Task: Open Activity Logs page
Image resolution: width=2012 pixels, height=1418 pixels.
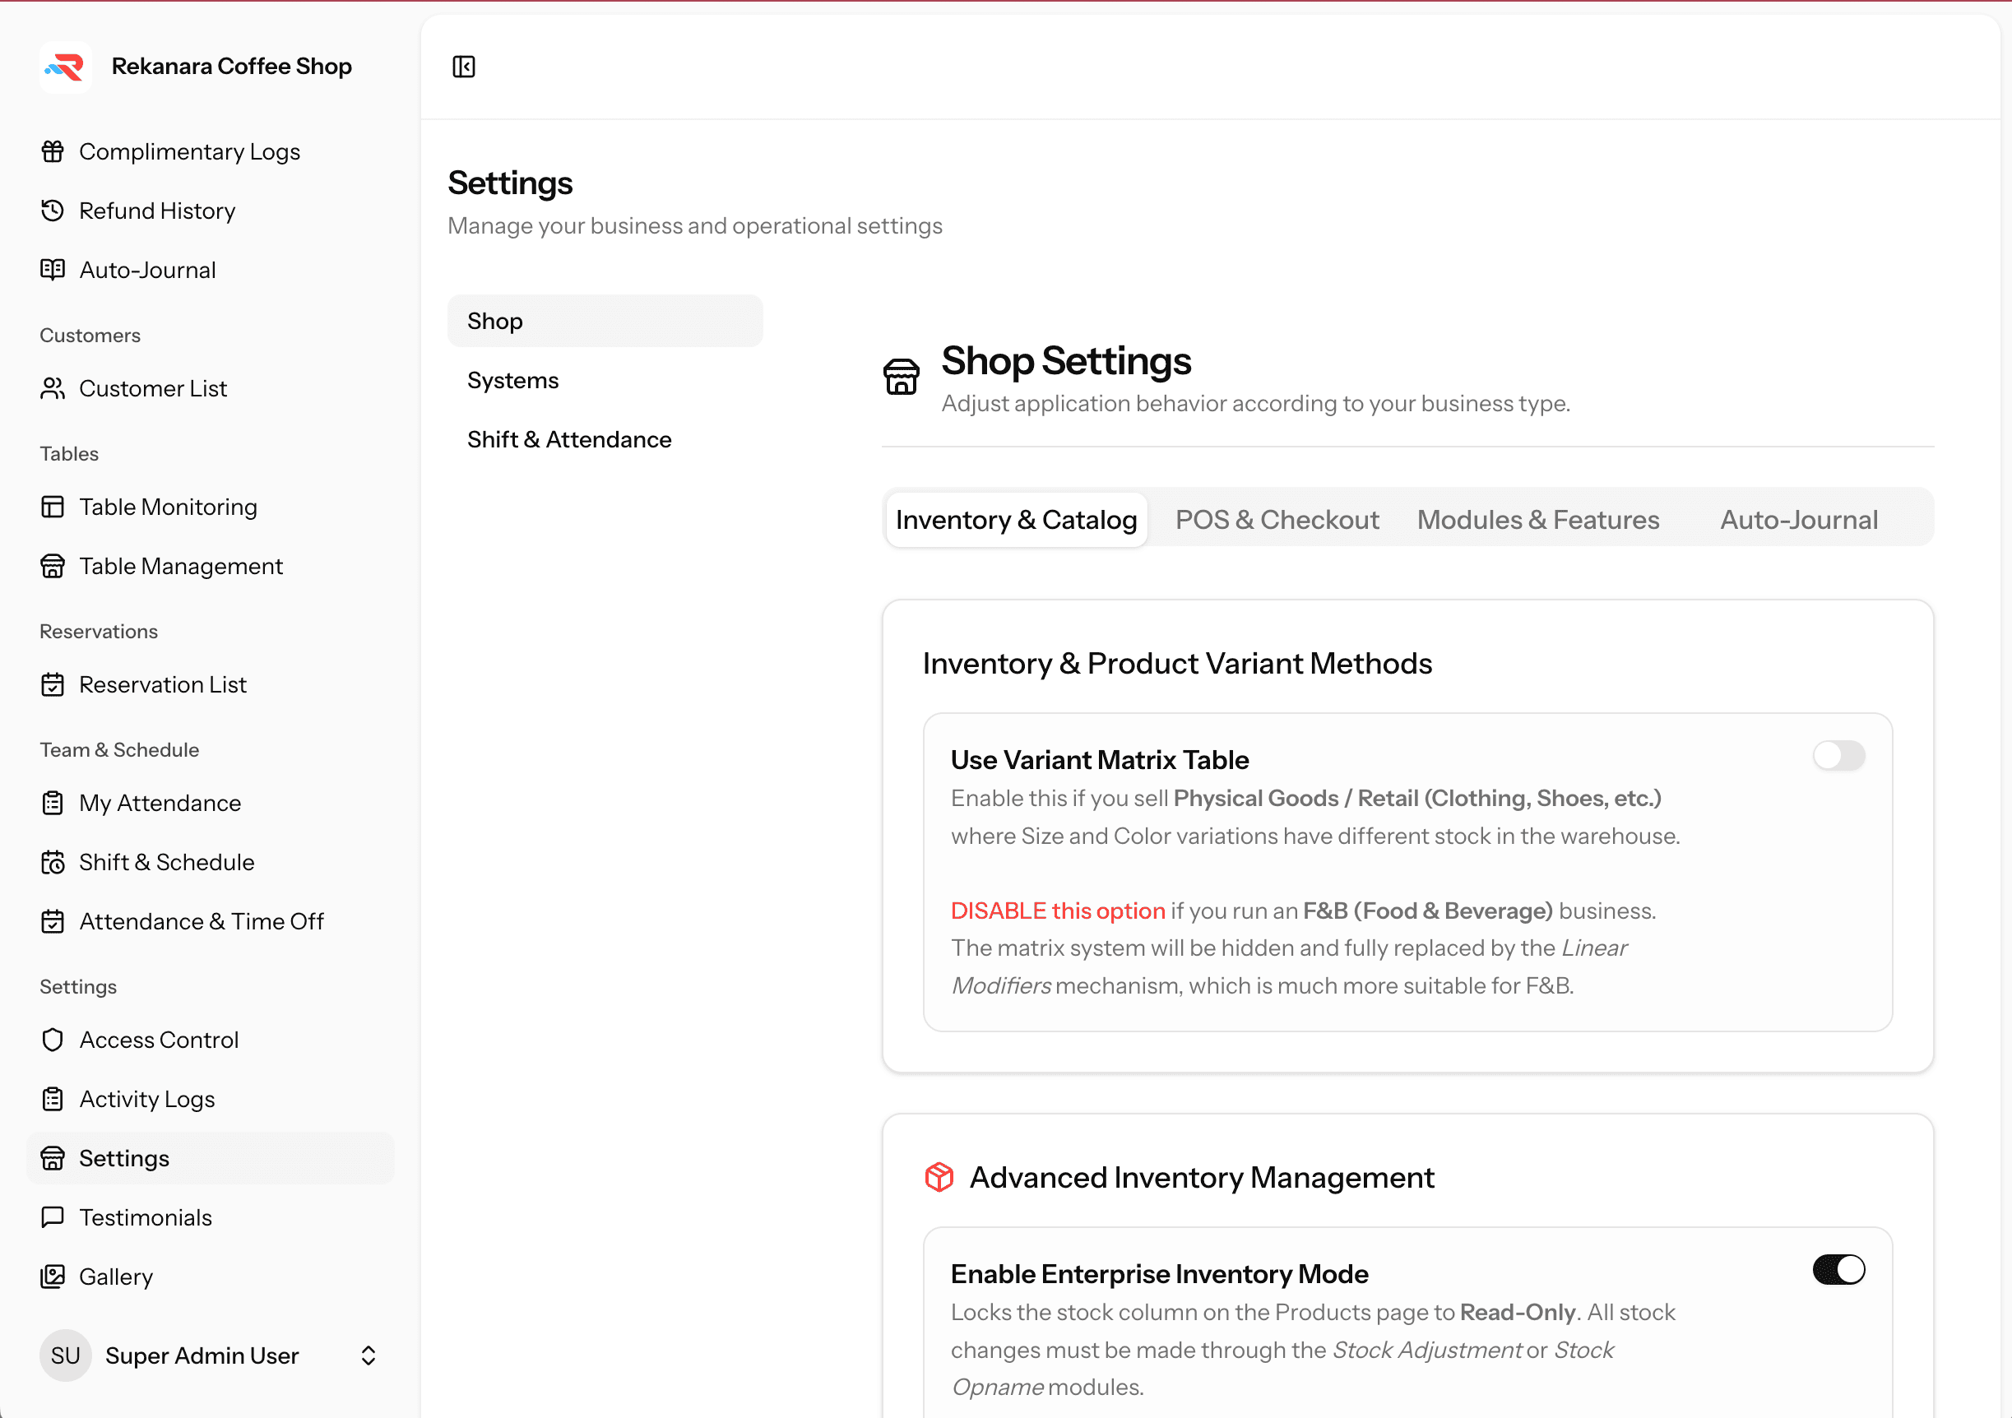Action: tap(211, 1099)
